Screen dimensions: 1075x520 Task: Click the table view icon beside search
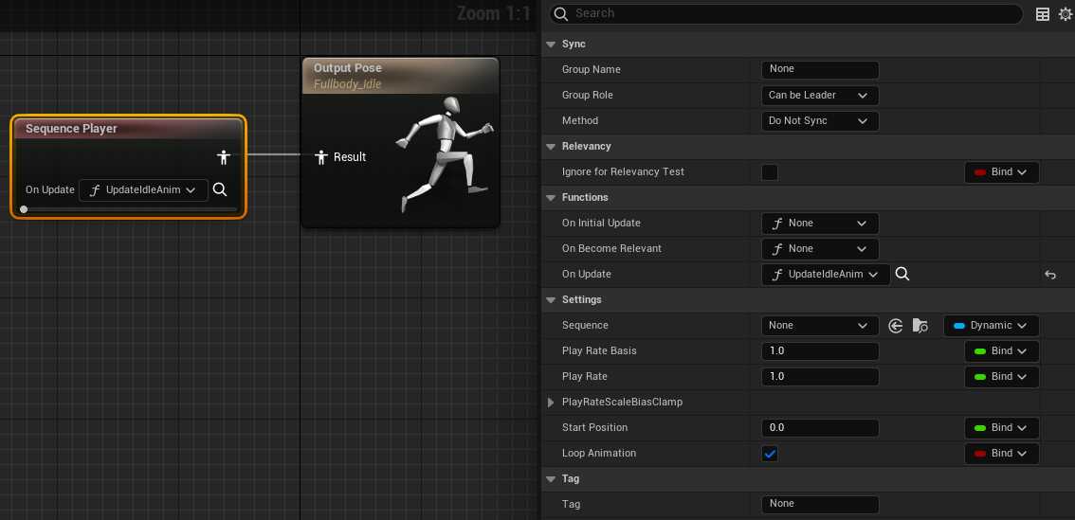coord(1043,14)
